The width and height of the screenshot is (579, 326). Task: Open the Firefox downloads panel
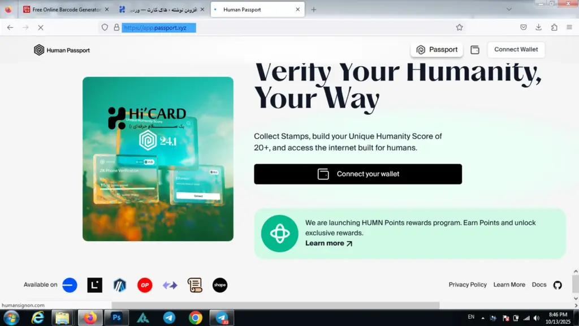point(538,27)
